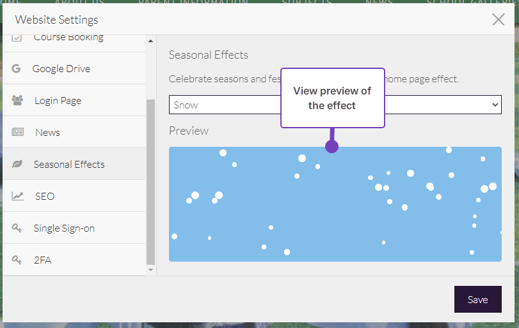Close the Website Settings dialog
Viewport: 519px width, 328px height.
click(499, 20)
